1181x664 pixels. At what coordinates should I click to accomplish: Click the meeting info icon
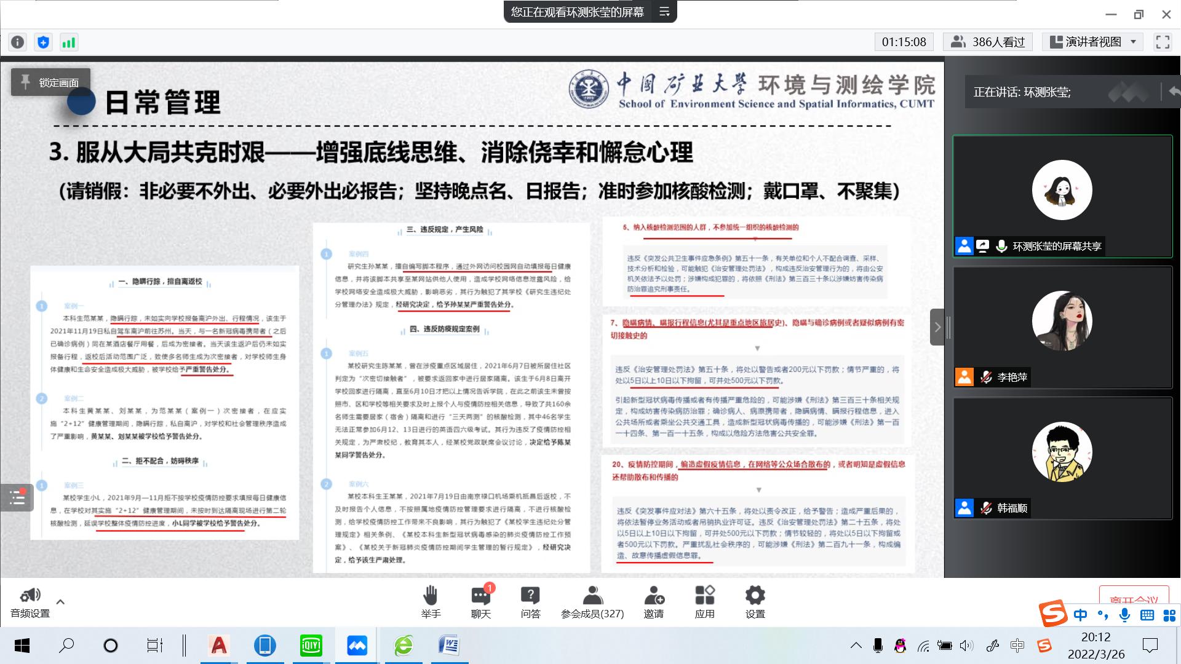18,42
